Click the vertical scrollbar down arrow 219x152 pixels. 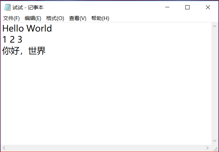[215, 141]
